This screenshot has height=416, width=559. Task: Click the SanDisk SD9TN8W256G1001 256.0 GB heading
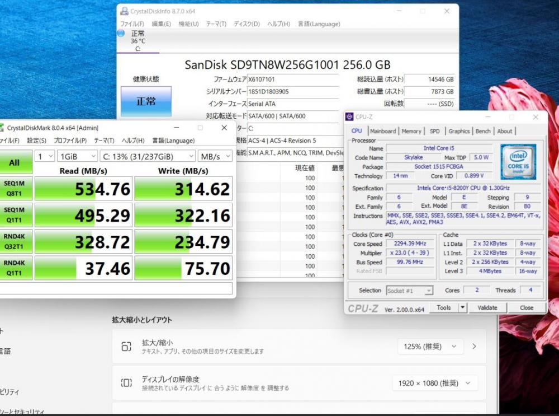287,64
